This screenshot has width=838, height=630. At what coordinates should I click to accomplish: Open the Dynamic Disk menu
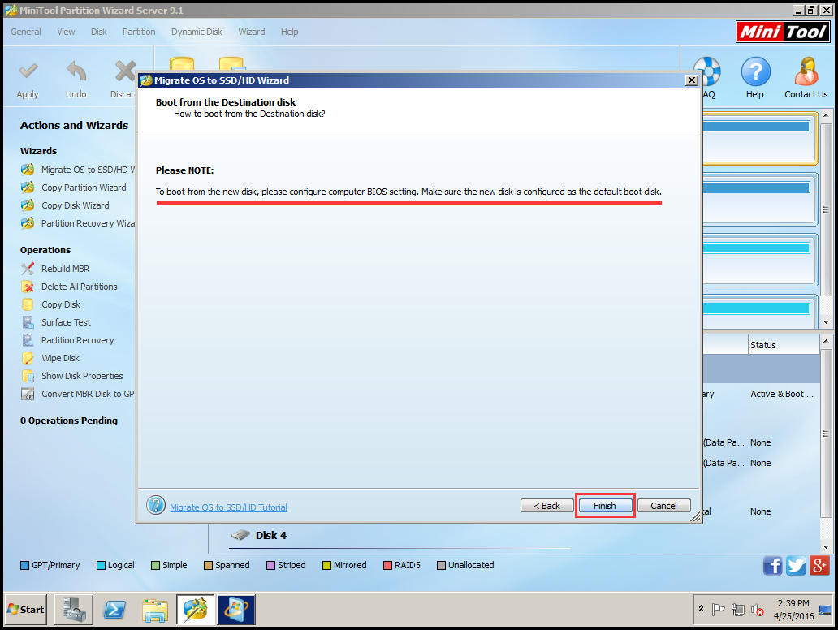tap(197, 32)
